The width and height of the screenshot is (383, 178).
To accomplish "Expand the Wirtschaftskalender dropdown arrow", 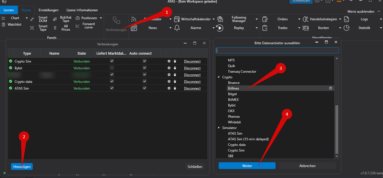I will point(214,19).
